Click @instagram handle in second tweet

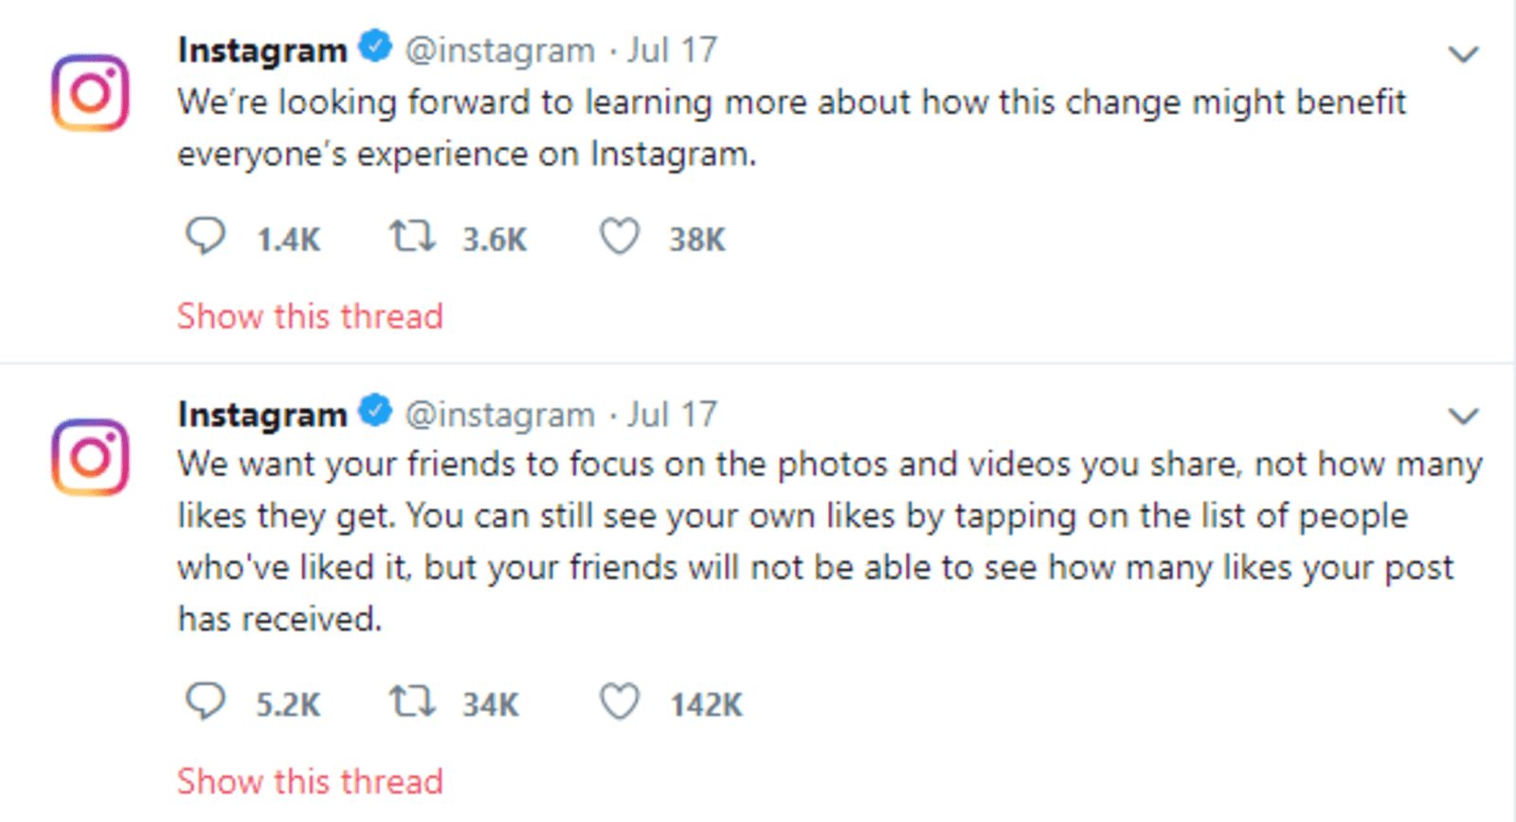[x=499, y=414]
